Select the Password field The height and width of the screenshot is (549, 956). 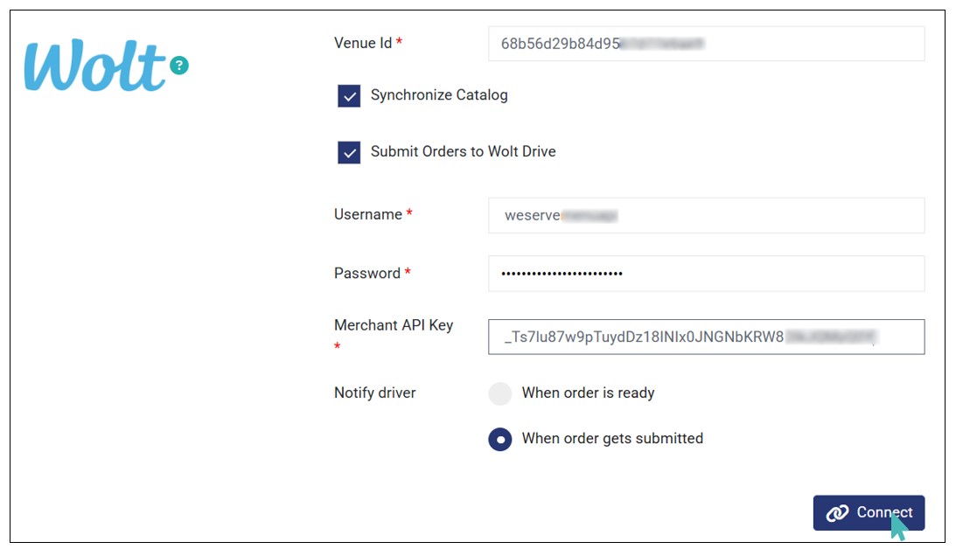pos(705,274)
